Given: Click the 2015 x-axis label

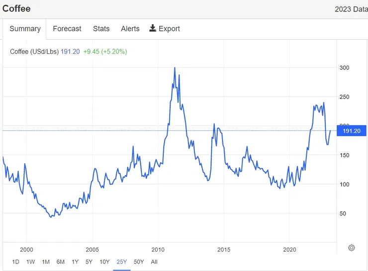Looking at the screenshot, I should [224, 250].
